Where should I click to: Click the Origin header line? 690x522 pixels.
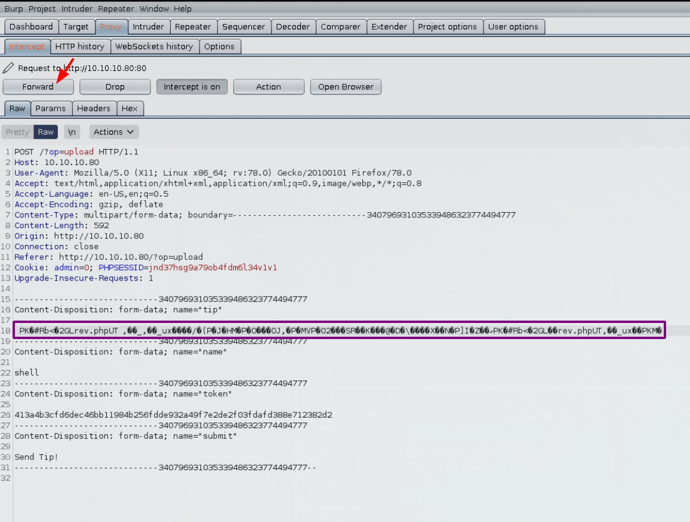point(79,237)
